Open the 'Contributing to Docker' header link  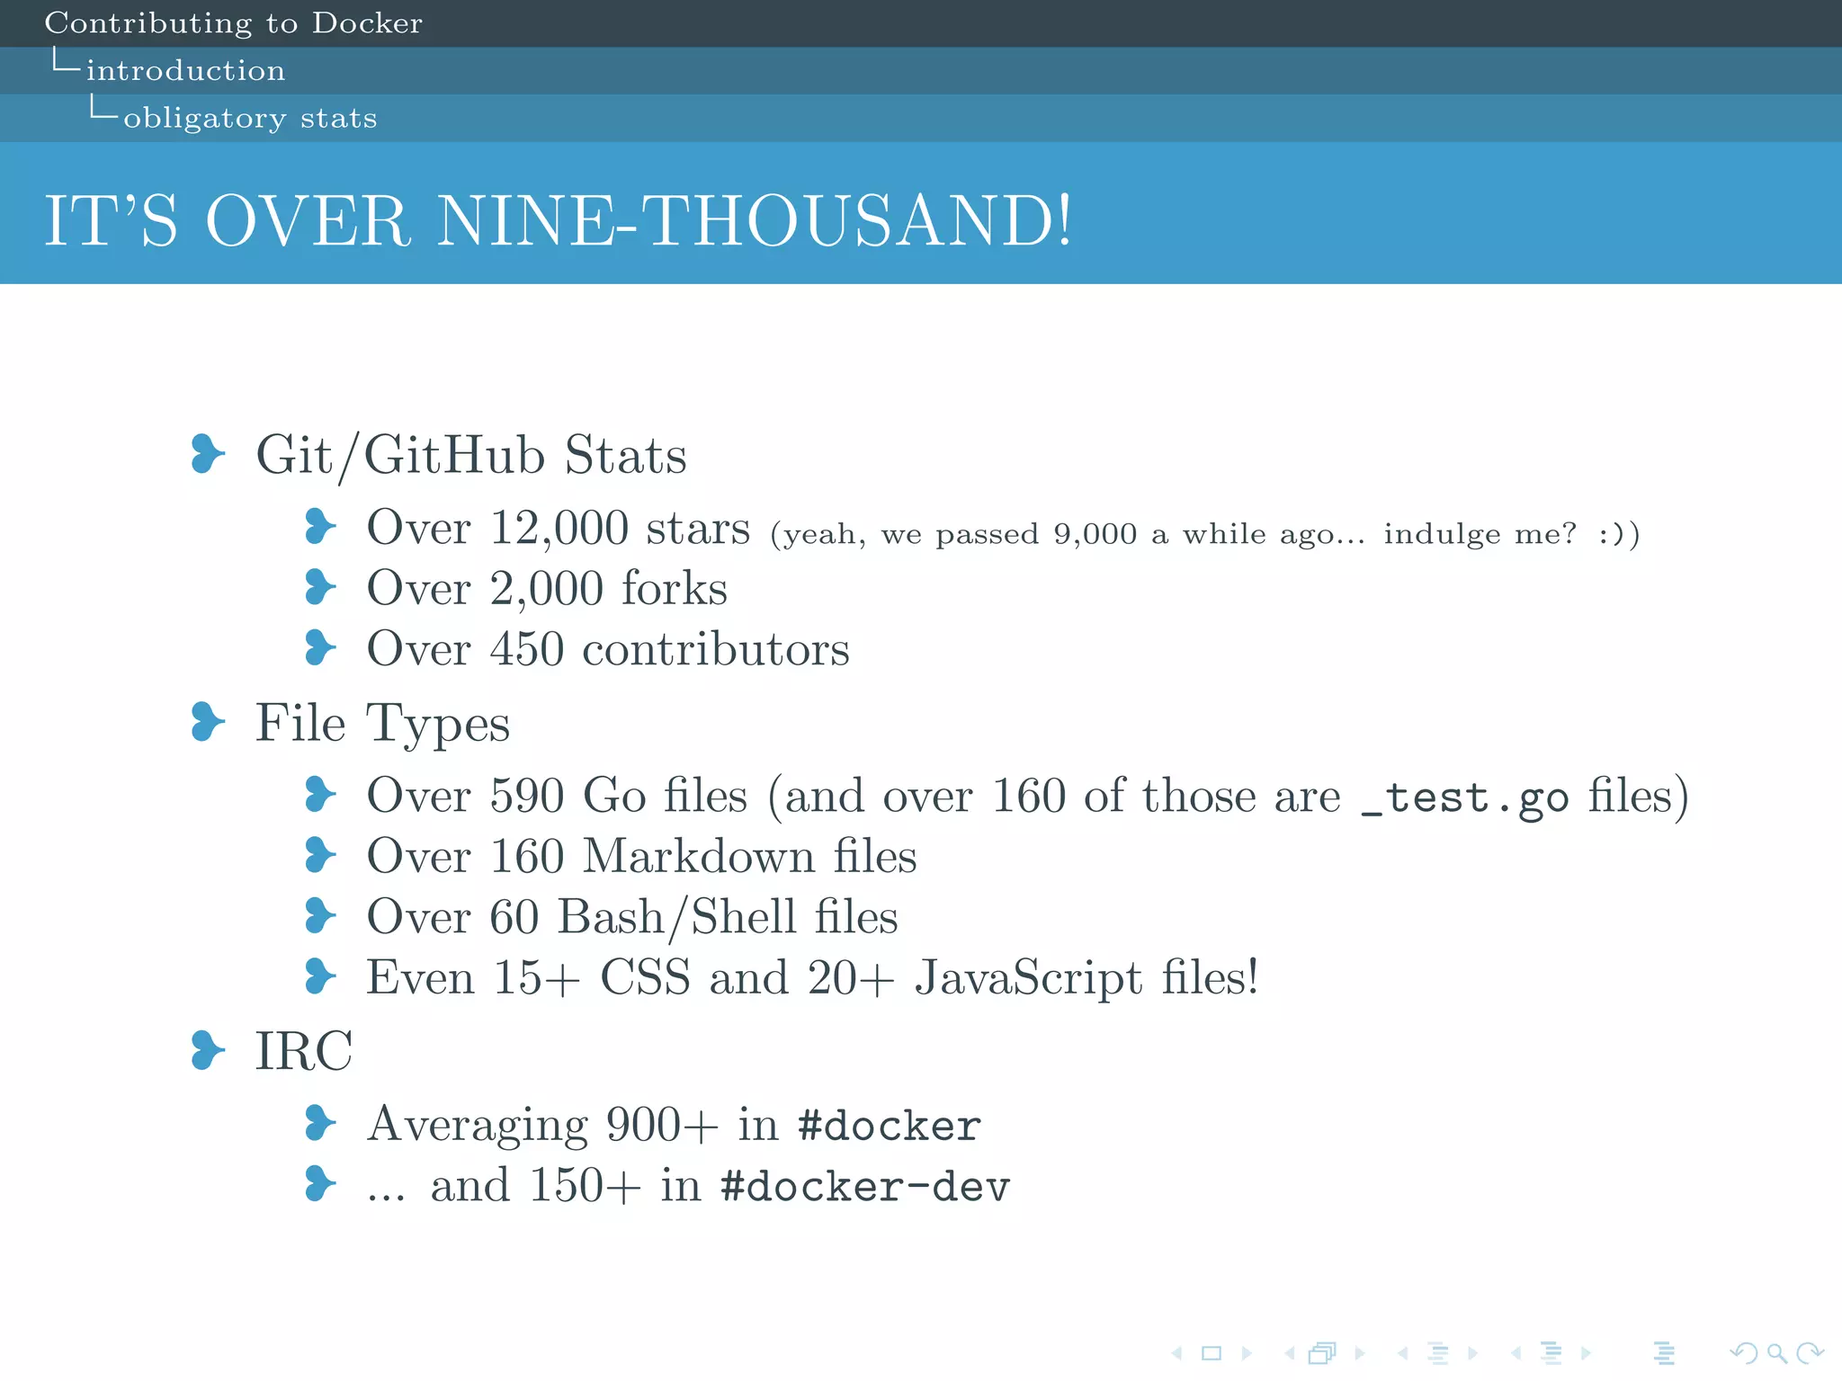click(x=234, y=22)
